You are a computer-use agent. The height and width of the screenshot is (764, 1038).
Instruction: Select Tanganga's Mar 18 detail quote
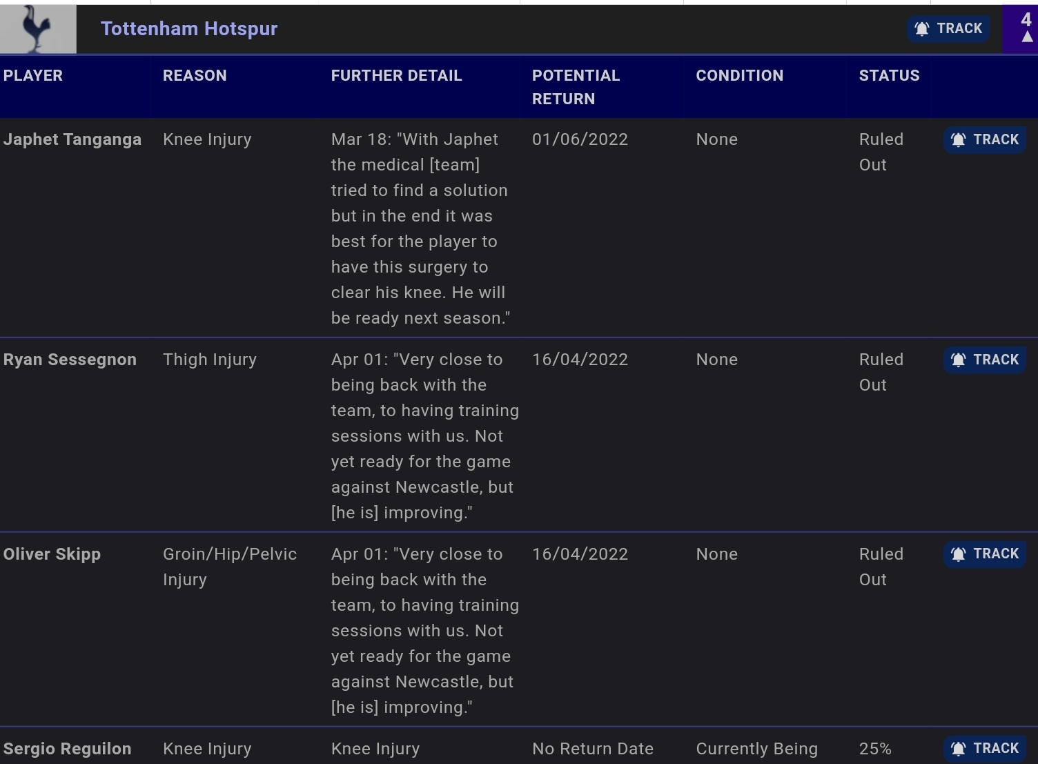pos(420,228)
